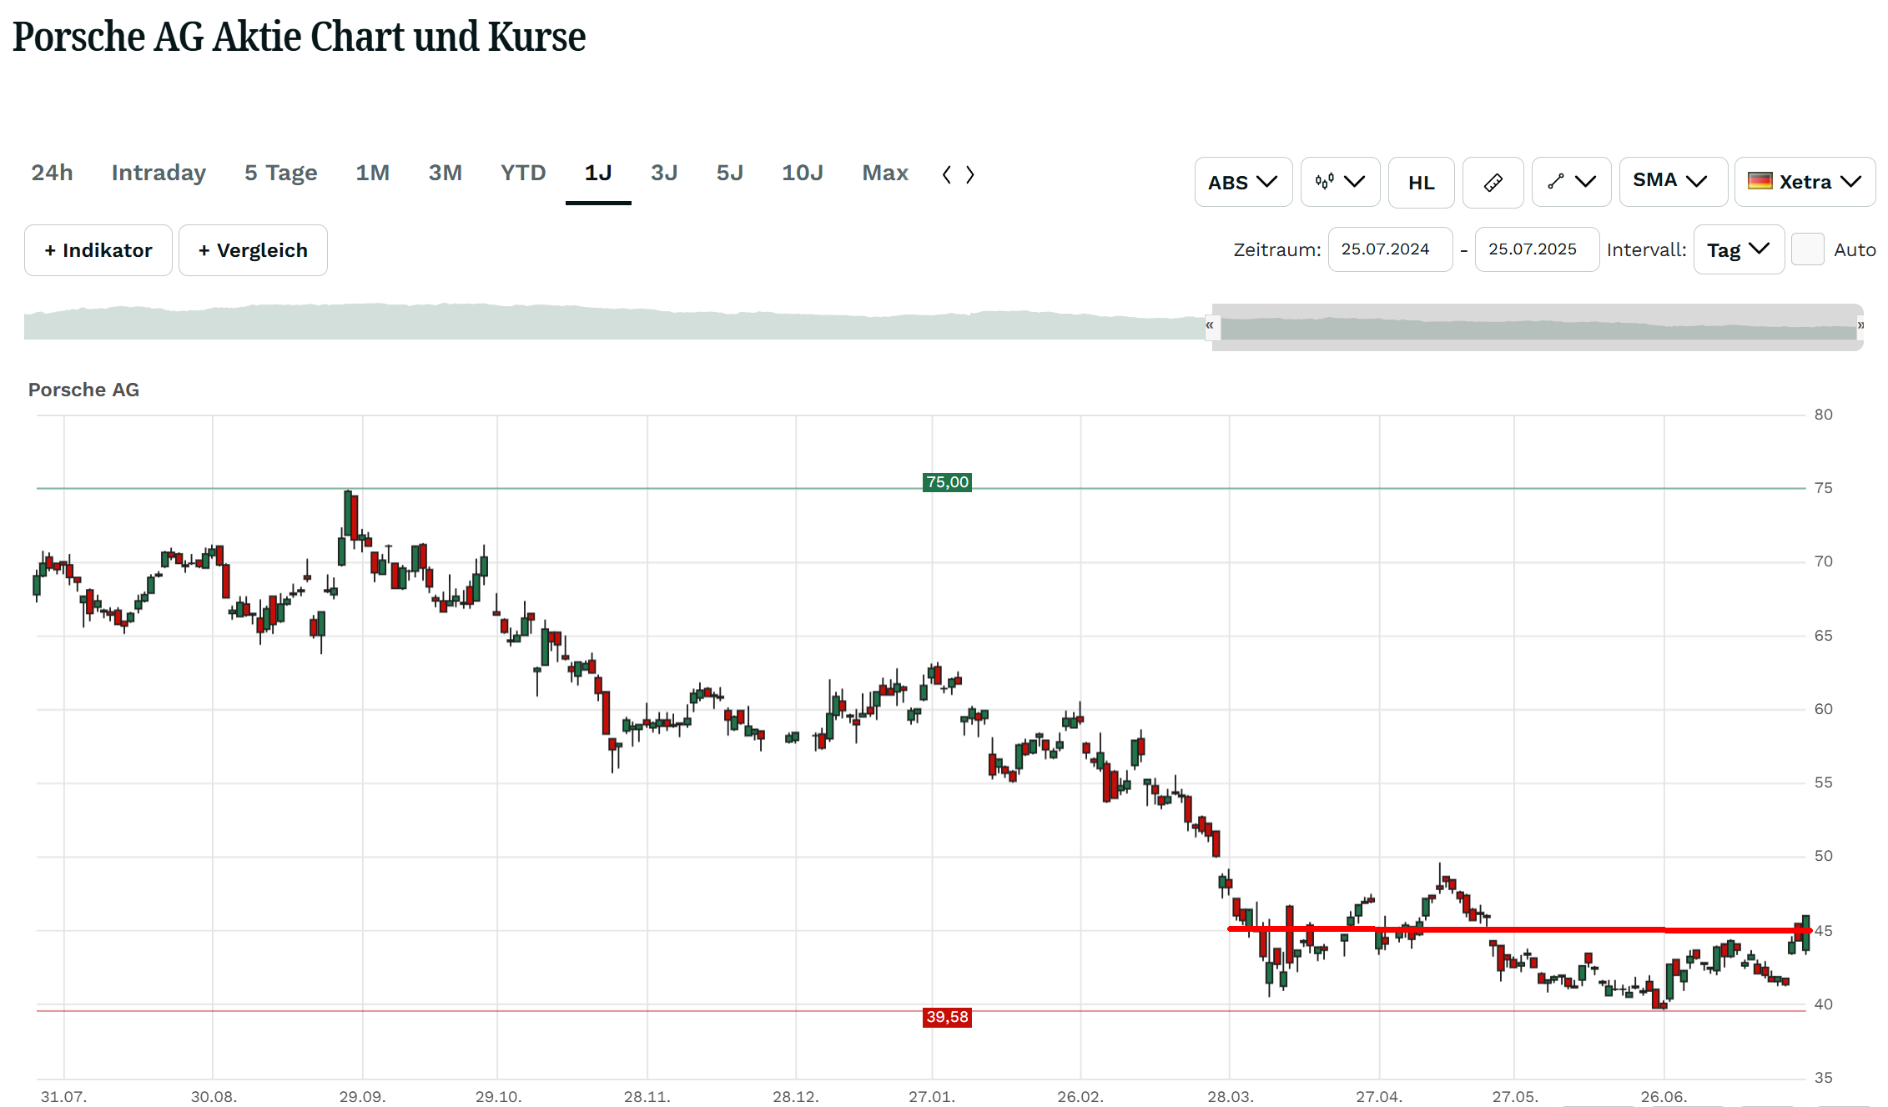Click the Porsche AG series label
Screen dimensions: 1888x1107
pyautogui.click(x=83, y=390)
